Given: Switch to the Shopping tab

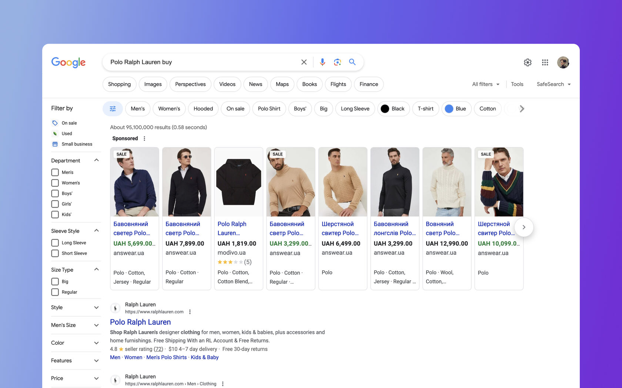Looking at the screenshot, I should 119,84.
